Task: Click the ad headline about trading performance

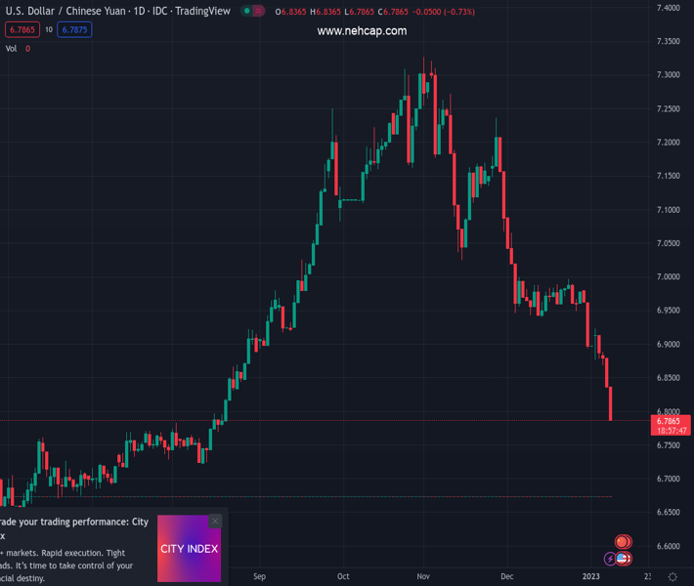Action: pyautogui.click(x=74, y=528)
